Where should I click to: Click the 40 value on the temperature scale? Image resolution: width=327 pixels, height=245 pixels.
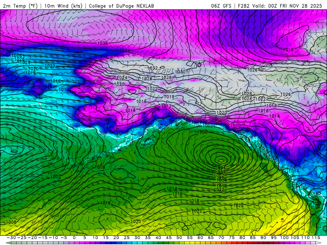pyautogui.click(x=158, y=238)
